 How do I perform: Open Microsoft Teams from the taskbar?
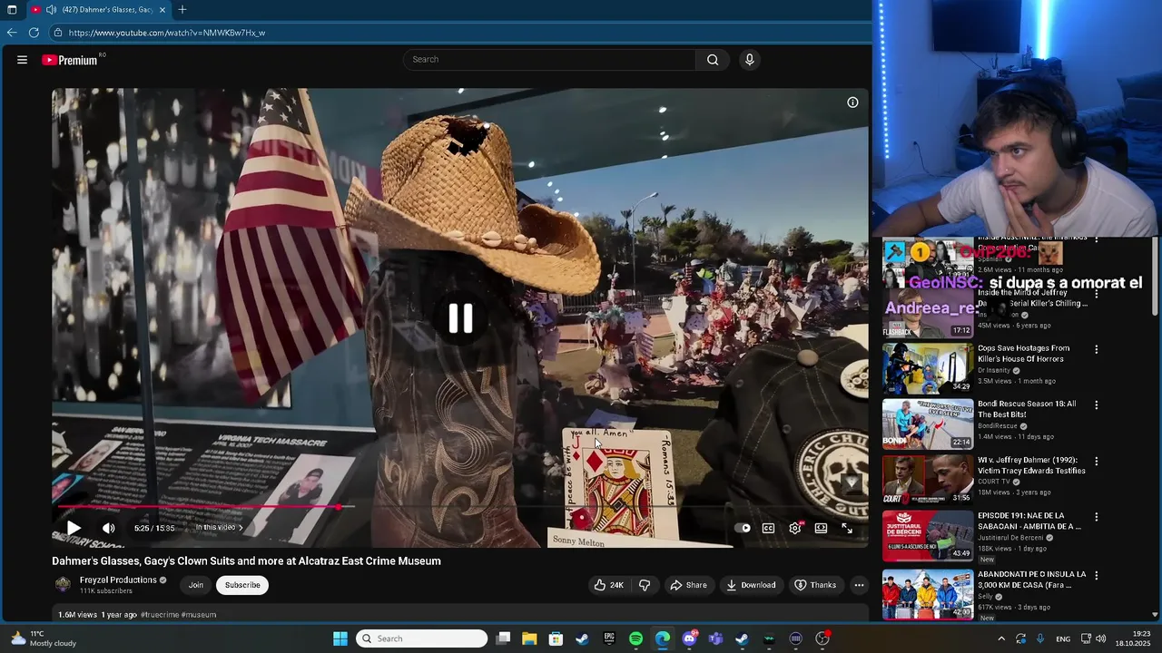715,638
